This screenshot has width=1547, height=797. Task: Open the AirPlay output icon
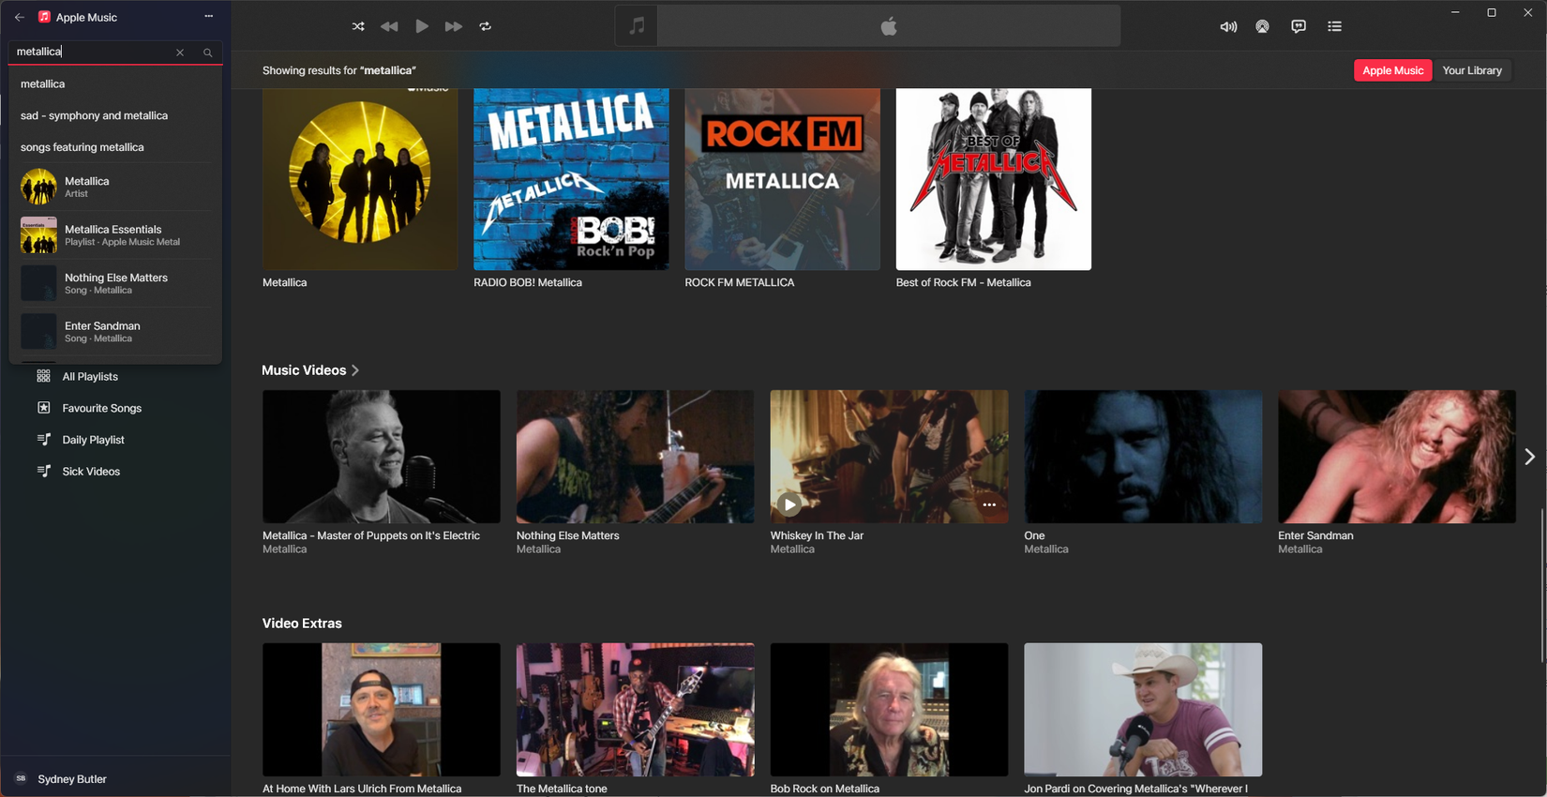pyautogui.click(x=1263, y=26)
